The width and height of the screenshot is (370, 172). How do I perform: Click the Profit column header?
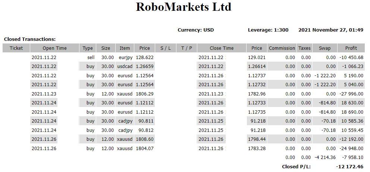coord(351,48)
